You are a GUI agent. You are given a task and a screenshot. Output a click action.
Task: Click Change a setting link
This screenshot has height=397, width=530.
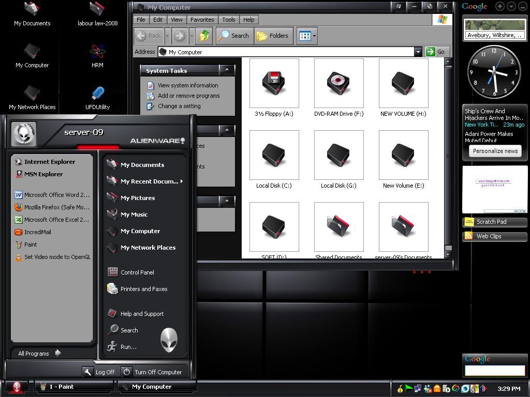(x=179, y=106)
